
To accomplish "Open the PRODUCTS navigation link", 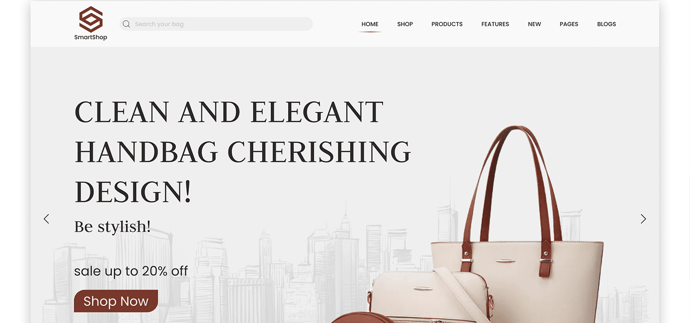I will [447, 24].
